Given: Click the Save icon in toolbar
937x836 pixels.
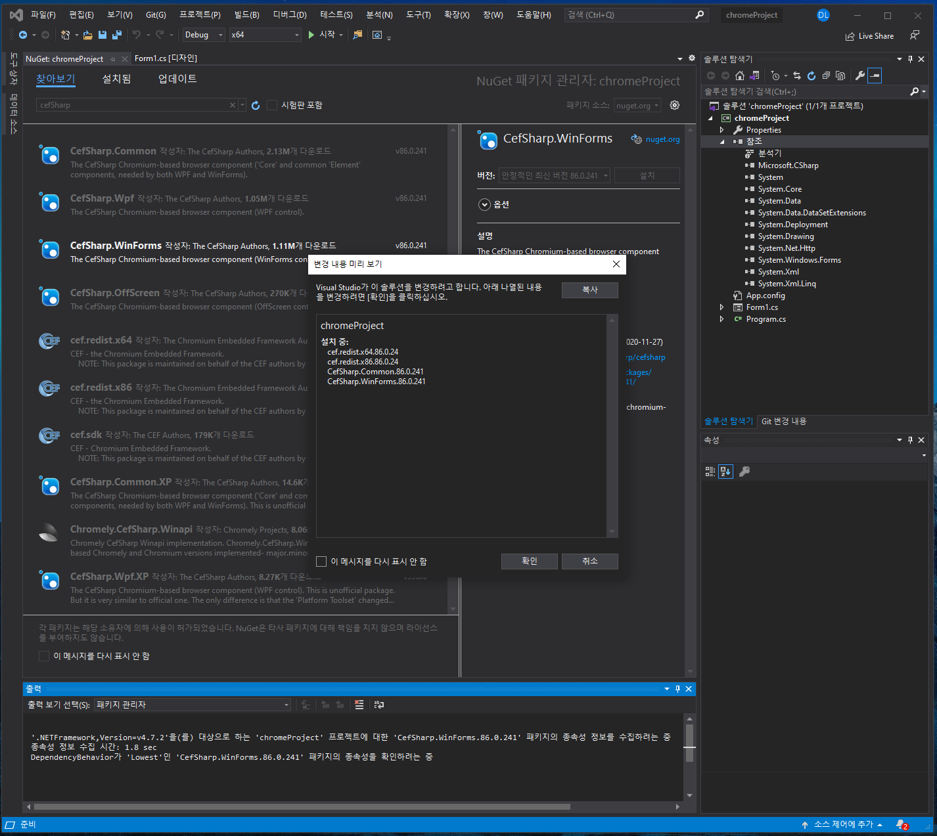Looking at the screenshot, I should [103, 35].
